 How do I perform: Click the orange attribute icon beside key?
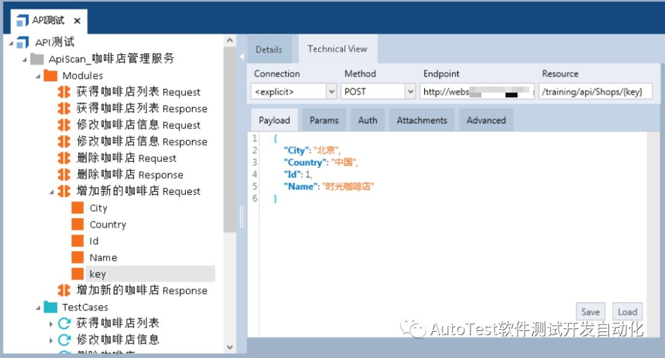pyautogui.click(x=78, y=274)
